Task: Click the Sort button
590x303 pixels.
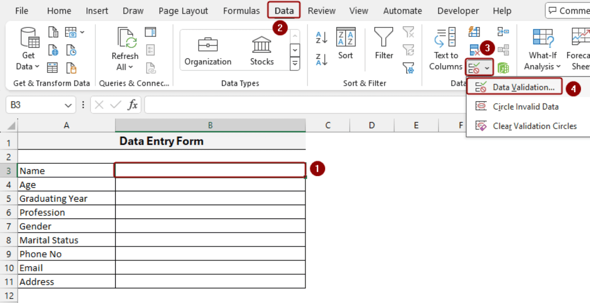Action: click(345, 45)
